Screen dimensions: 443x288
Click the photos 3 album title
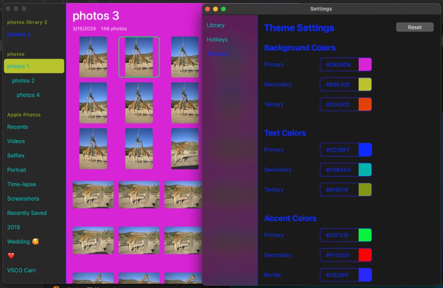[x=96, y=16]
